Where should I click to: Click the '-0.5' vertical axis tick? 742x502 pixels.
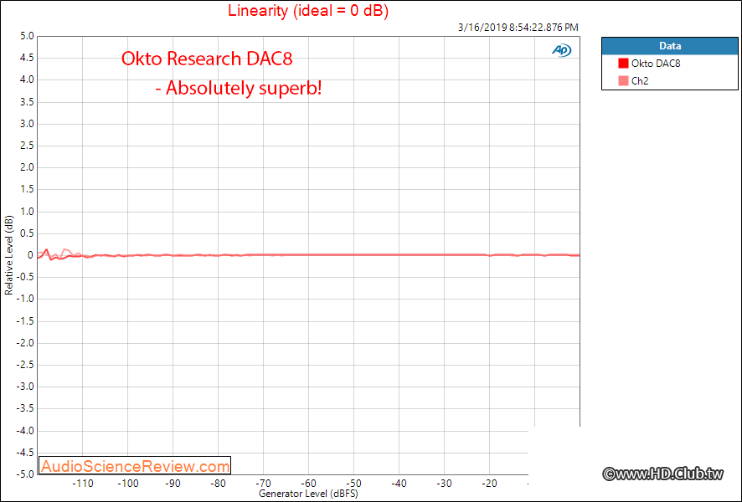pyautogui.click(x=25, y=277)
